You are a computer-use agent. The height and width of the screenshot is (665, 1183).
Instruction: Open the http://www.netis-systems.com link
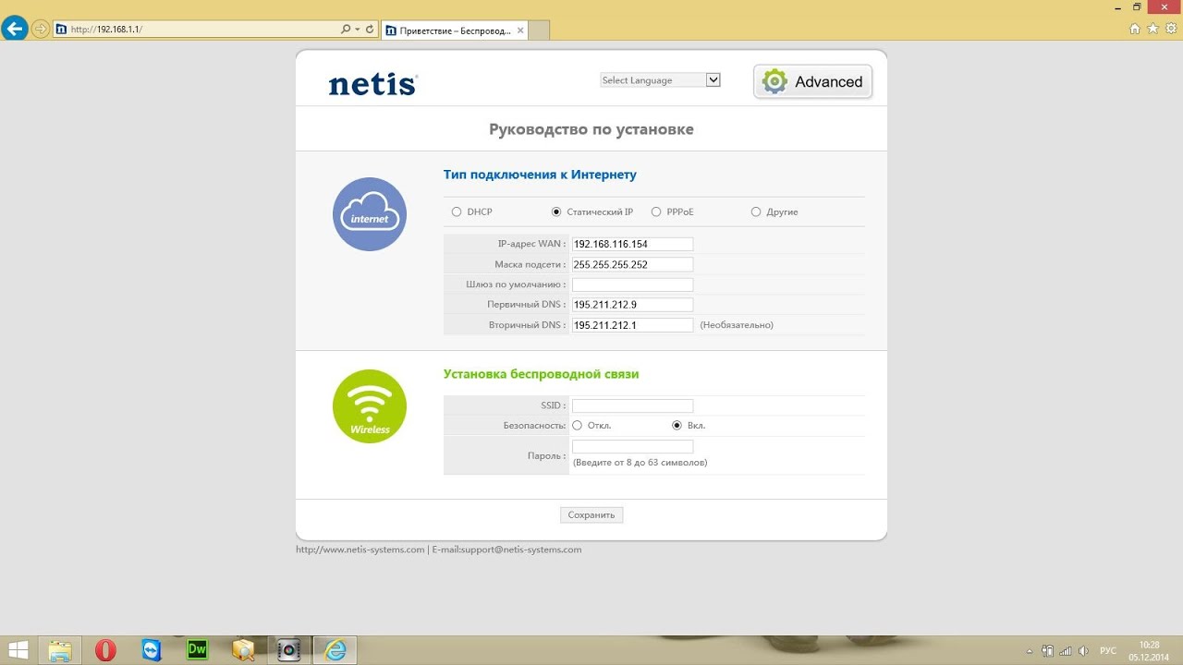click(x=360, y=550)
